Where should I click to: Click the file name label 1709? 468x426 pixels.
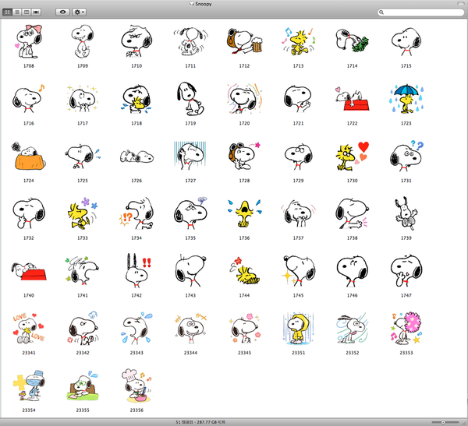83,66
